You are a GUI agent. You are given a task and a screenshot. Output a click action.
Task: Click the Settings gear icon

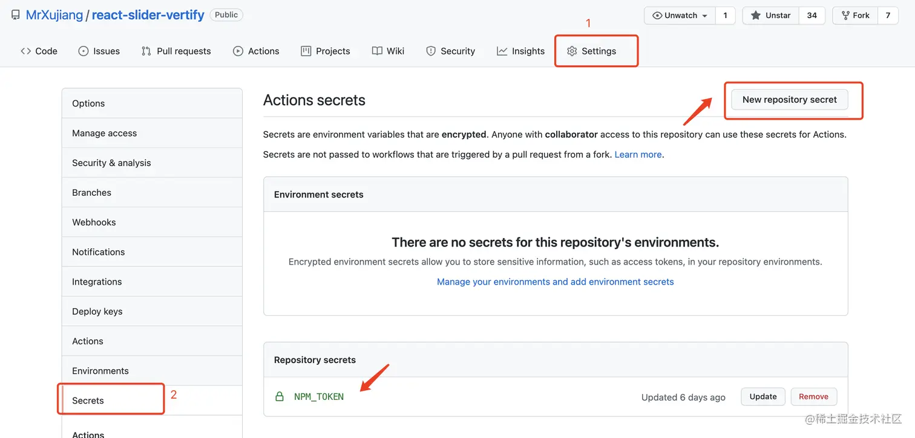(572, 51)
